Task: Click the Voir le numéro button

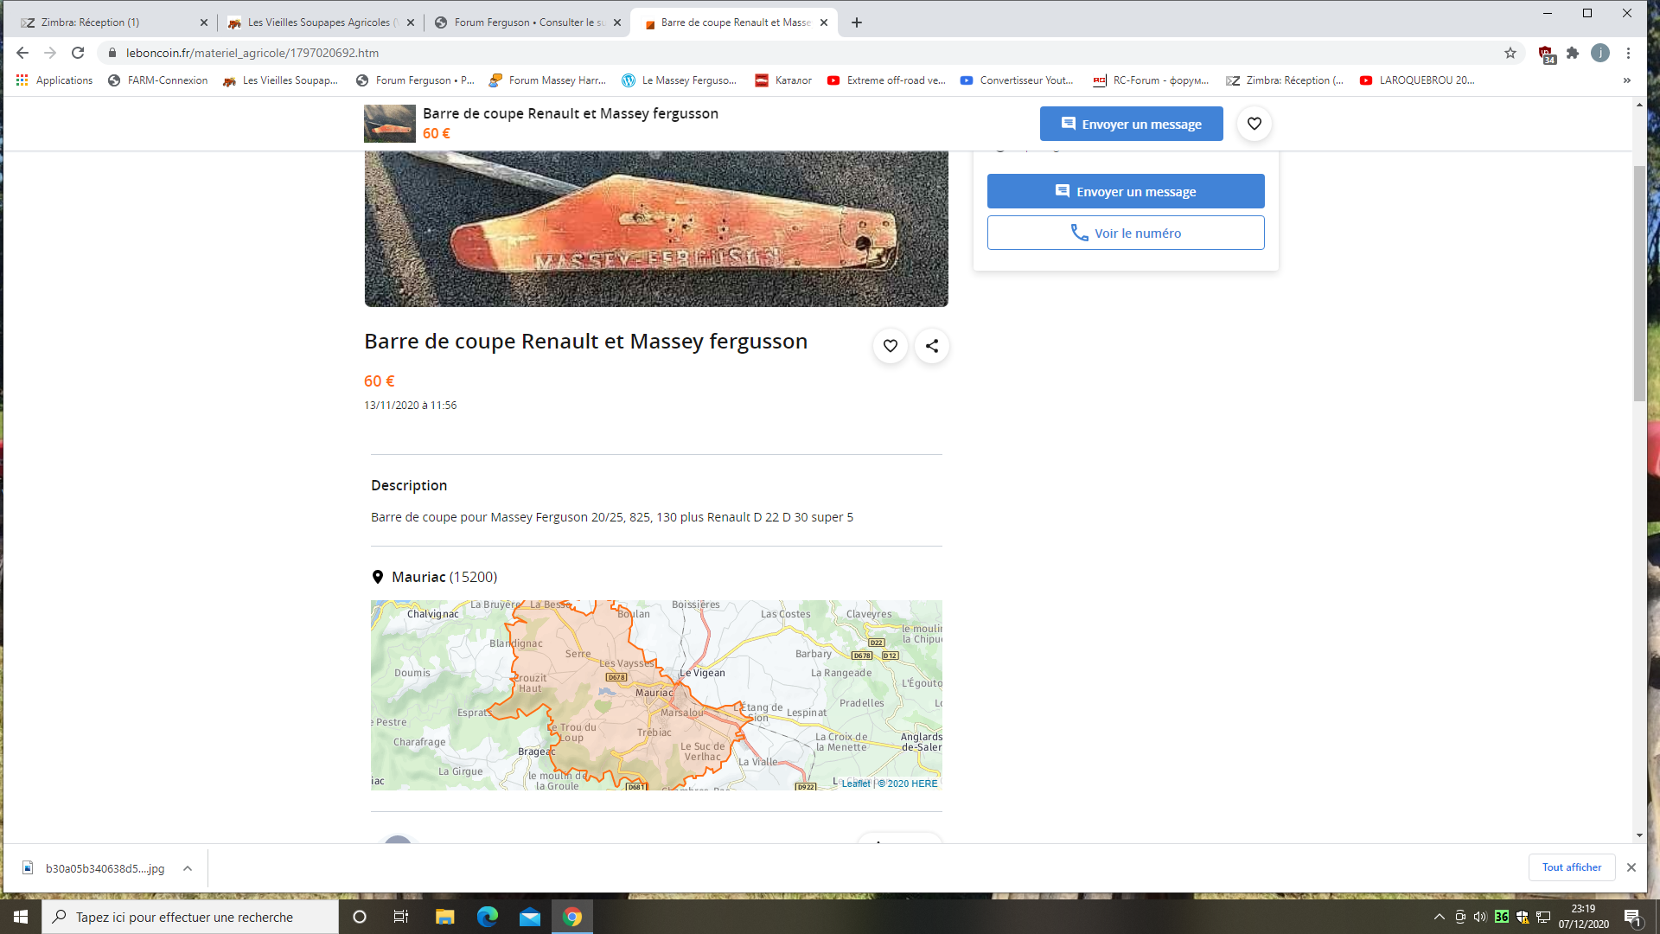Action: coord(1125,233)
